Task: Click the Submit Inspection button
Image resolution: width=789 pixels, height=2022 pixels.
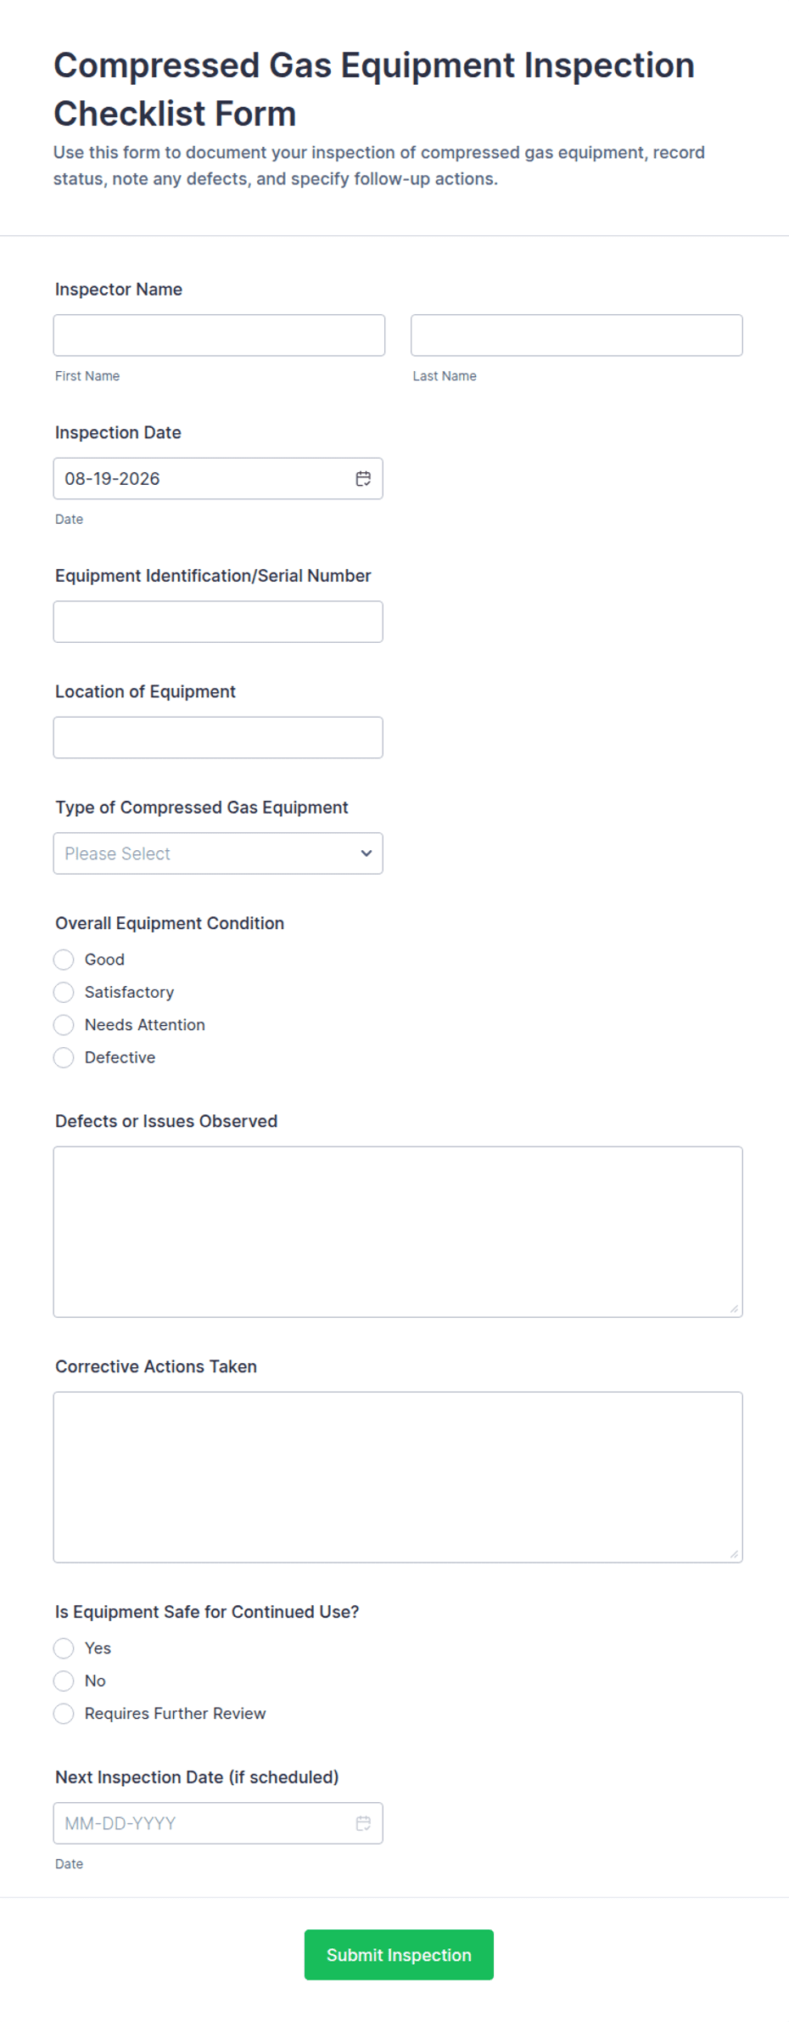Action: (399, 1955)
